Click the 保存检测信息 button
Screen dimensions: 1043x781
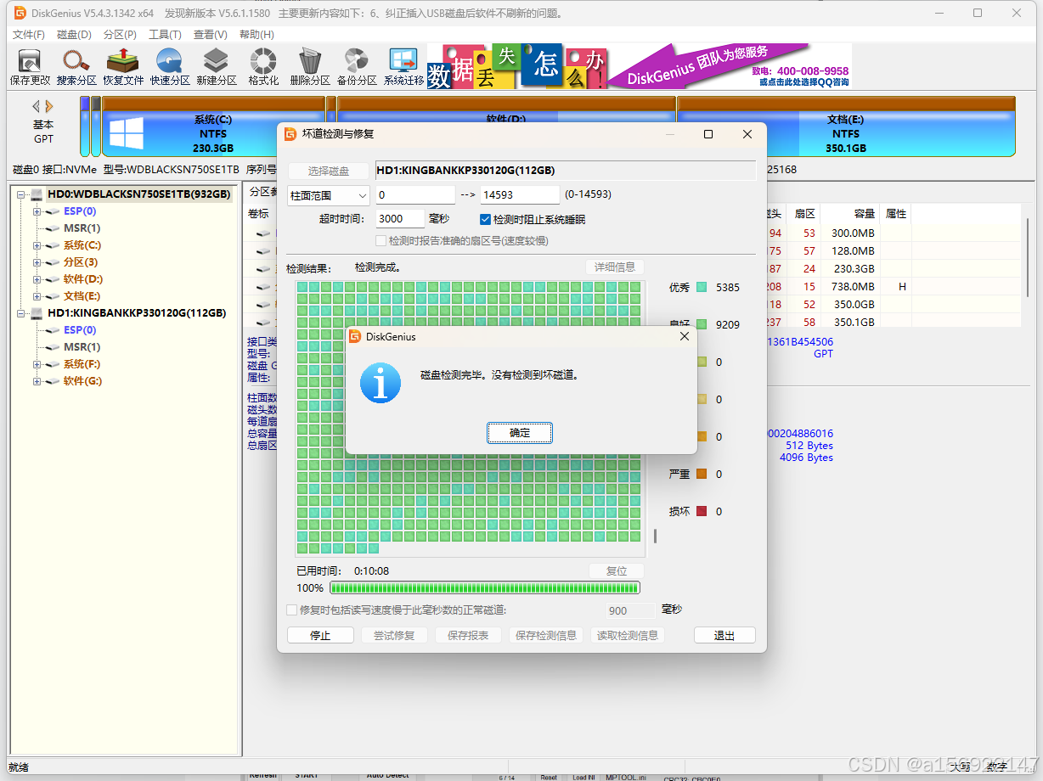546,635
